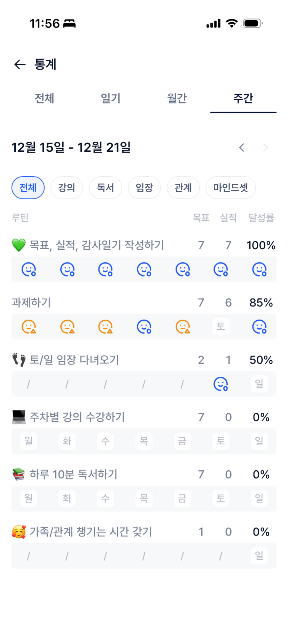Go to the next week

(265, 148)
